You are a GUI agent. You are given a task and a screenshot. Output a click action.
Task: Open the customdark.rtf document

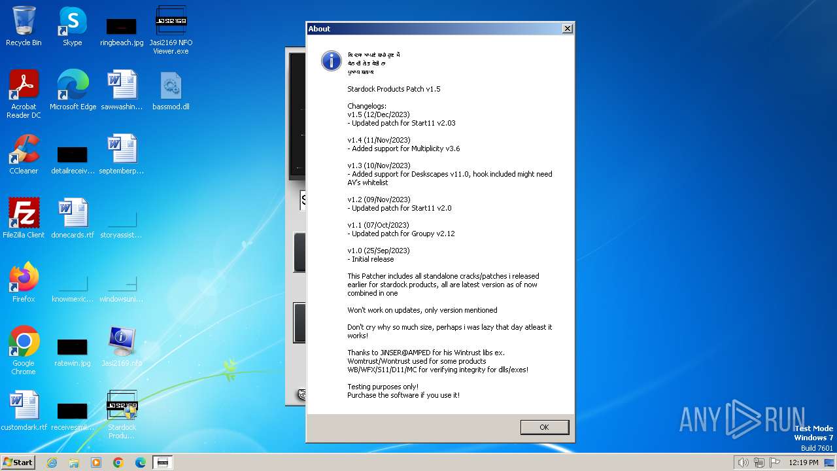click(24, 411)
